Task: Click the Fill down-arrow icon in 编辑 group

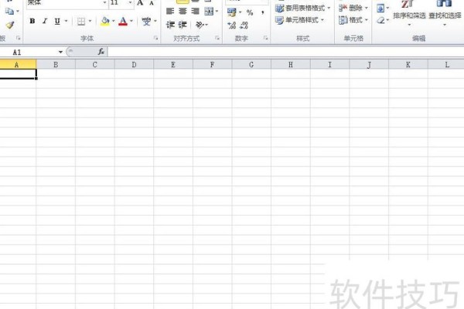Action: click(x=380, y=8)
